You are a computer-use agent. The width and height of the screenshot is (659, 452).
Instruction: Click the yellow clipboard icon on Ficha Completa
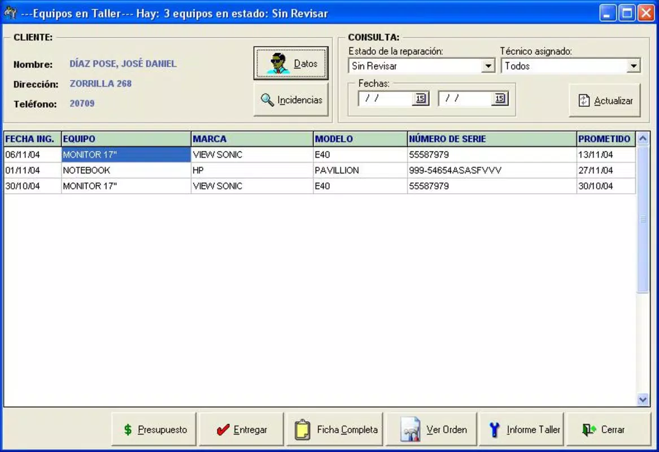point(302,430)
